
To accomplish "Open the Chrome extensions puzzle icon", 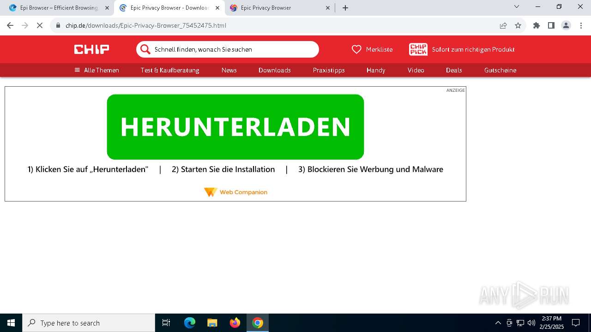I will coord(537,25).
